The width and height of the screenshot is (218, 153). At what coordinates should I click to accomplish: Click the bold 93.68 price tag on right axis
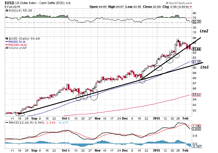[196, 49]
